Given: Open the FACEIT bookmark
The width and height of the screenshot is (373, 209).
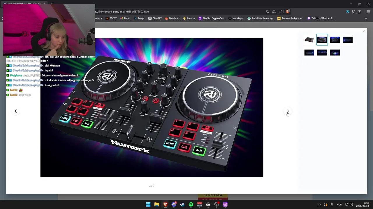Looking at the screenshot, I should click(111, 18).
